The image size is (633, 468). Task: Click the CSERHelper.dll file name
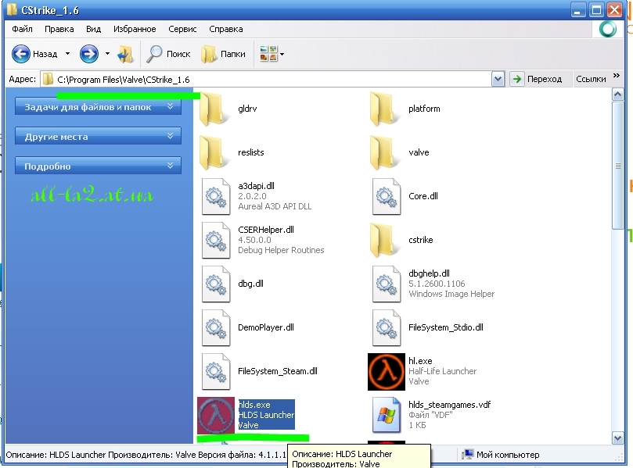[265, 230]
